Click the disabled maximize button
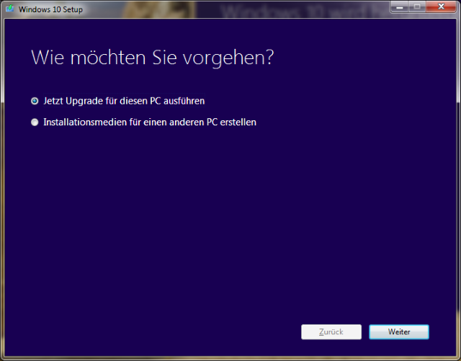 [417, 6]
